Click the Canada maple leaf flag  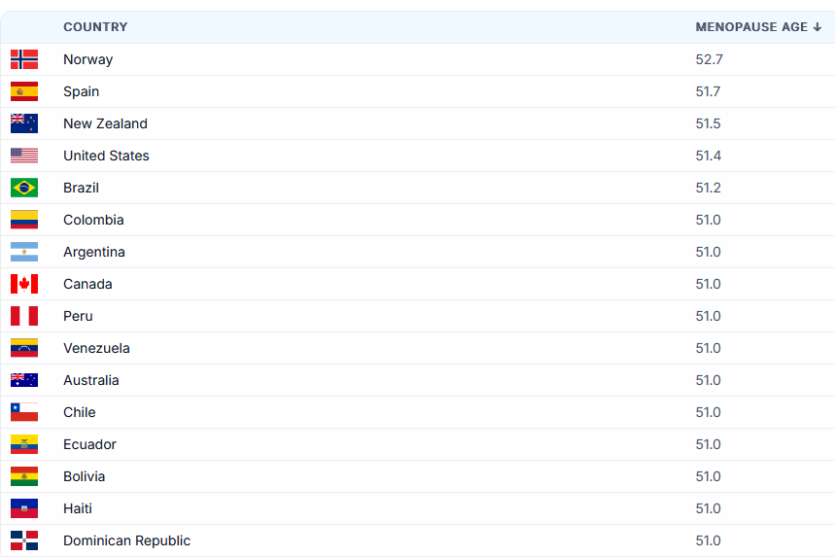tap(24, 284)
